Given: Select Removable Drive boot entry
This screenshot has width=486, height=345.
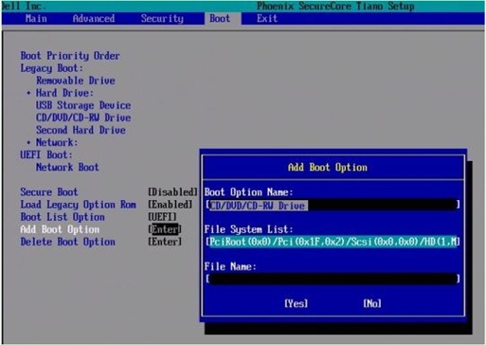Looking at the screenshot, I should click(x=76, y=81).
